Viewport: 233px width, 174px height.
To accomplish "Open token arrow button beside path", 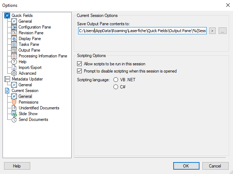I will [212, 31].
